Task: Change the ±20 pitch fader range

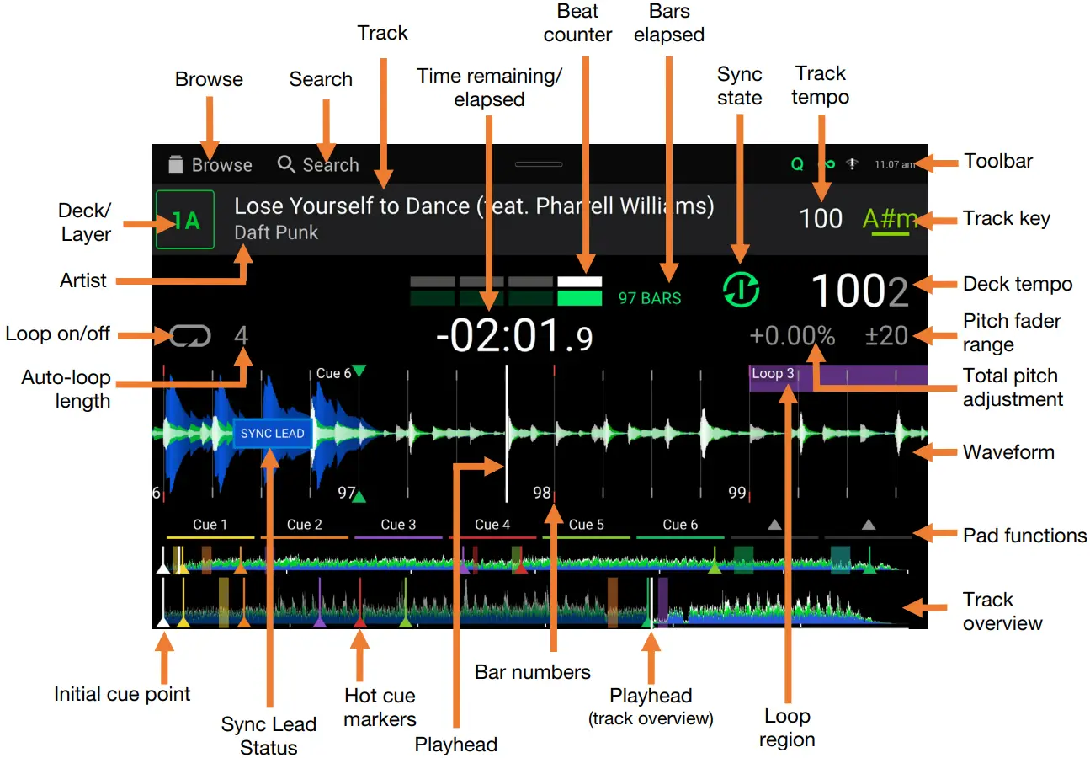Action: tap(887, 336)
